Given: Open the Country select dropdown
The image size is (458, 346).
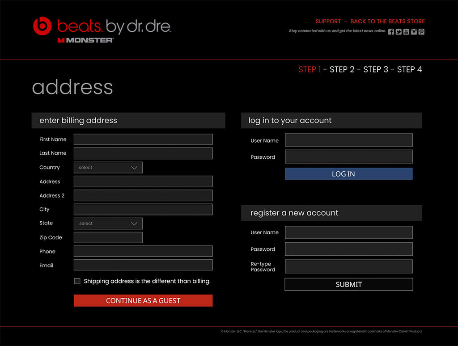Looking at the screenshot, I should point(108,168).
